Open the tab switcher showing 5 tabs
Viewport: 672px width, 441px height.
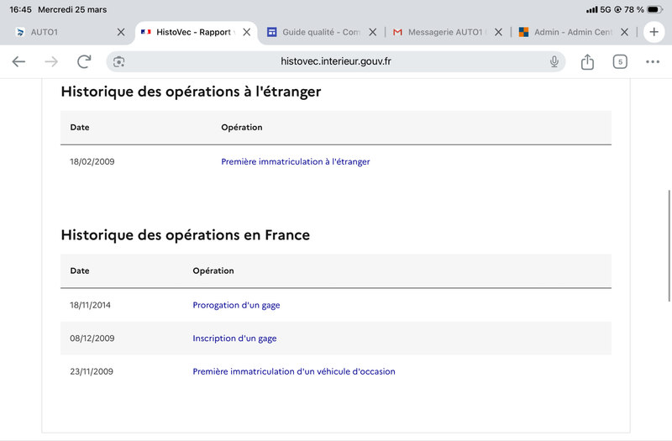(x=620, y=61)
